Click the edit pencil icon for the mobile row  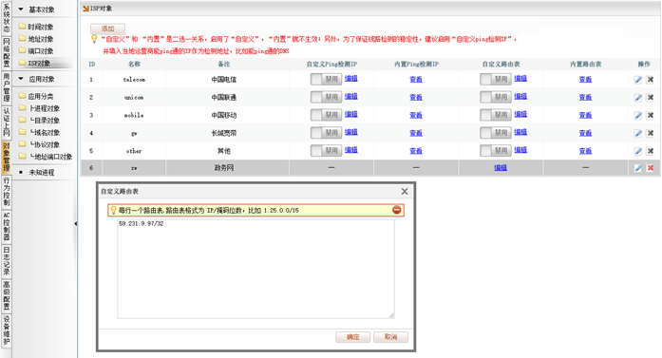click(x=638, y=115)
